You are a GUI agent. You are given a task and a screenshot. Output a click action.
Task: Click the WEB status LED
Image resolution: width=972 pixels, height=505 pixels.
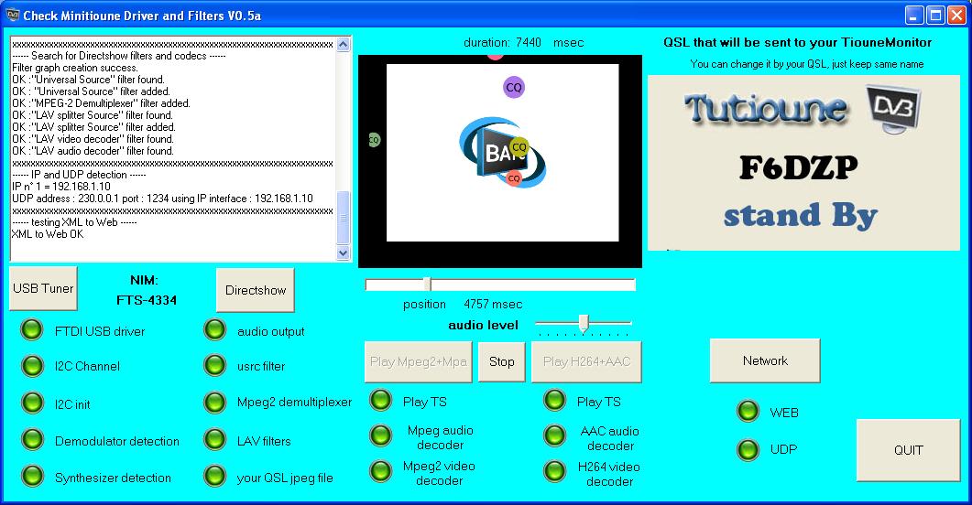click(748, 412)
